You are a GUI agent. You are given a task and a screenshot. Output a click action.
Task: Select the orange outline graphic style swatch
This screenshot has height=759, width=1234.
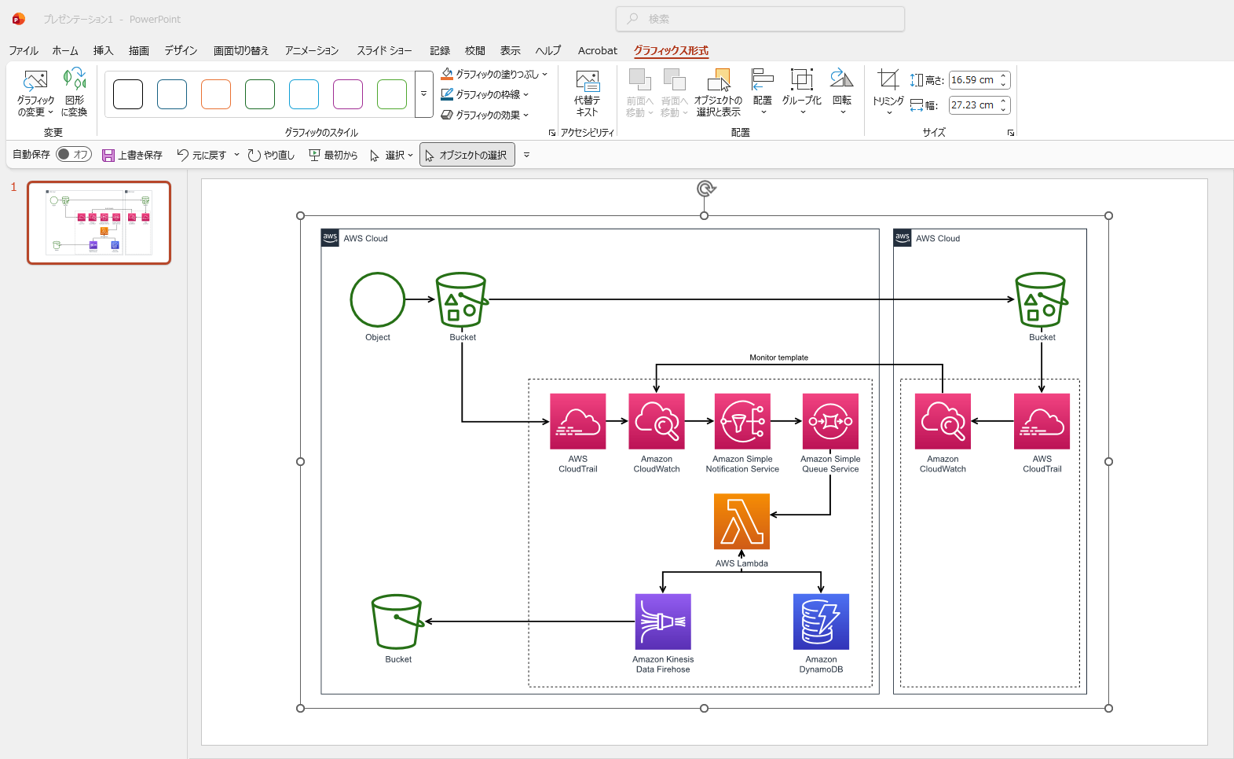coord(216,94)
